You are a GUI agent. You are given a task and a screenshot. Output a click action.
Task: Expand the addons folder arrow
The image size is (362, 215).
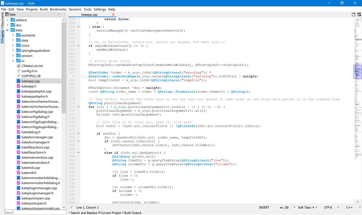tap(8, 20)
